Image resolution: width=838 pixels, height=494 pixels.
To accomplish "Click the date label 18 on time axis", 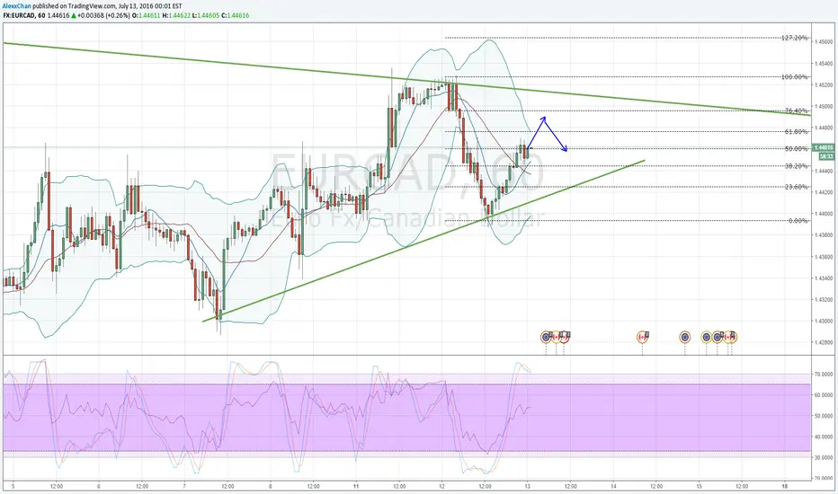I will pos(785,487).
